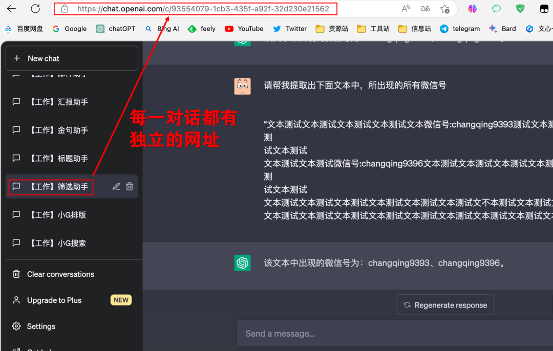Add page to favorites with the star icon
Image resolution: width=553 pixels, height=351 pixels.
pos(445,8)
